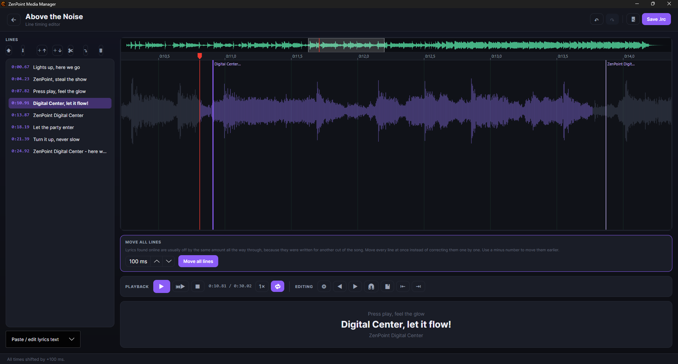Click the document icon beside Save .lrc
The image size is (678, 364).
(x=633, y=19)
